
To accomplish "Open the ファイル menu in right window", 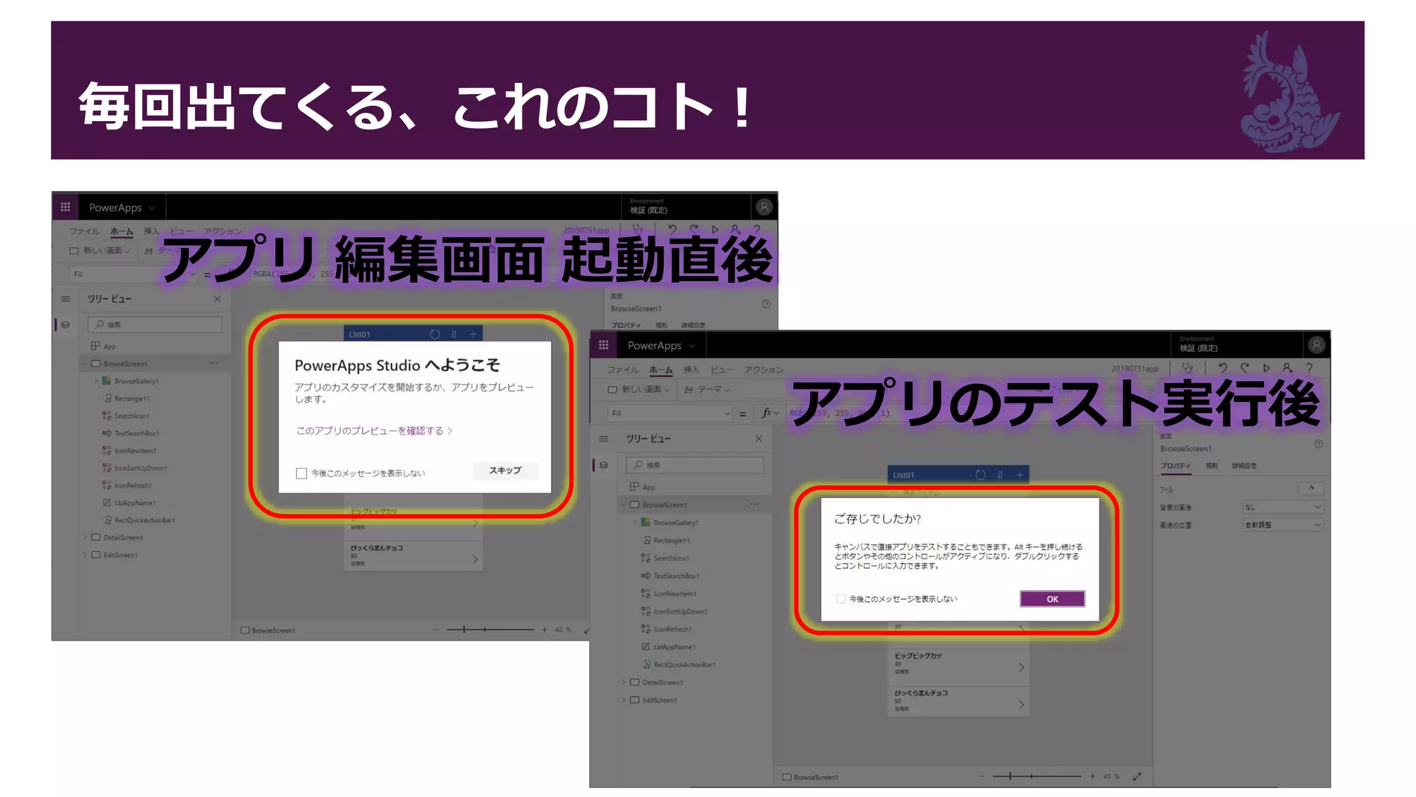I will pos(623,369).
